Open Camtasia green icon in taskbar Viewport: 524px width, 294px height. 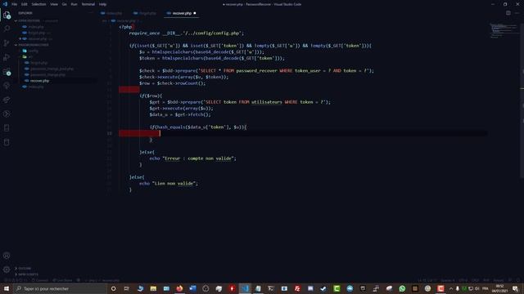[337, 288]
